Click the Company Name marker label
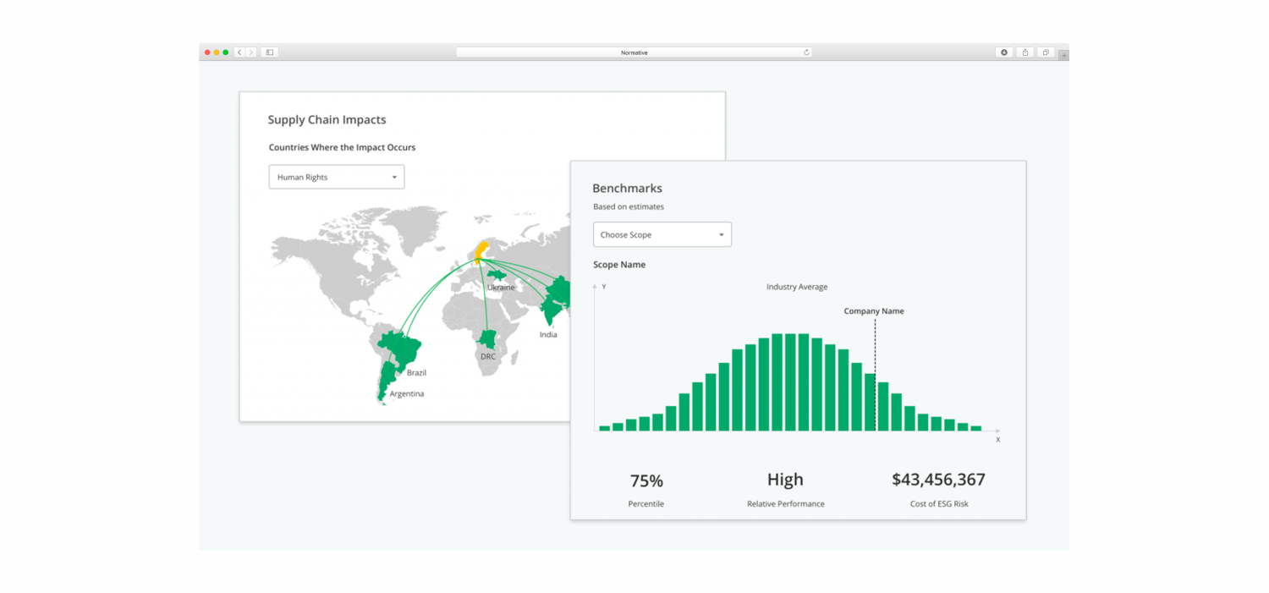The width and height of the screenshot is (1269, 593). [x=874, y=311]
